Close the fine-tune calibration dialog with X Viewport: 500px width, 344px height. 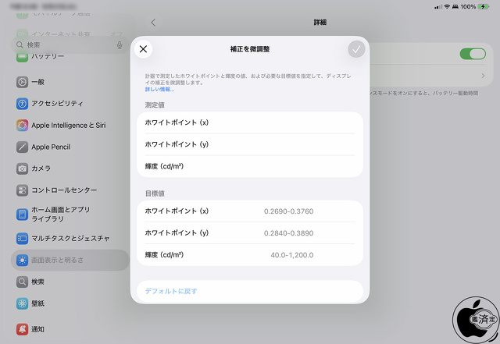coord(143,49)
